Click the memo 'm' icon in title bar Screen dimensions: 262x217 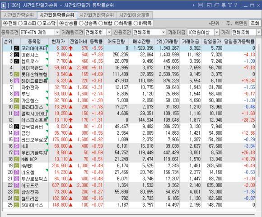201,5
